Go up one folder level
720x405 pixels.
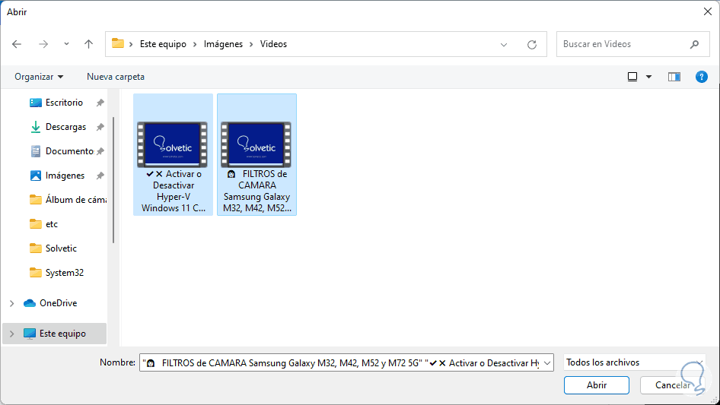pyautogui.click(x=88, y=44)
